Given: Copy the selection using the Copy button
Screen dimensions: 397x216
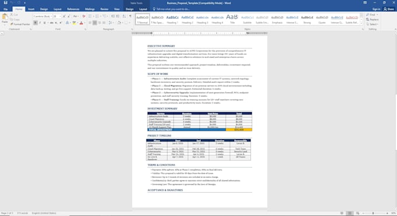Looking at the screenshot, I should 15,19.
